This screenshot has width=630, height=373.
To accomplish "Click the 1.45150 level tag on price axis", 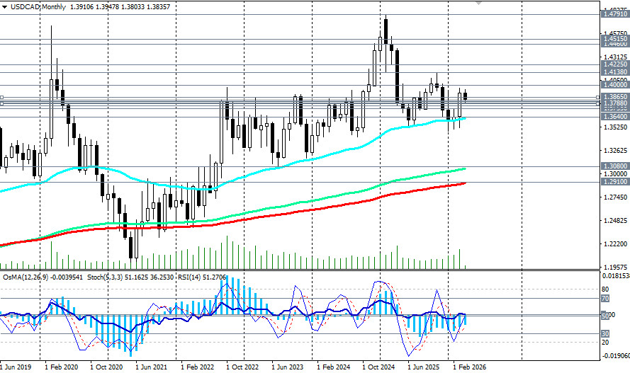I will [x=614, y=38].
